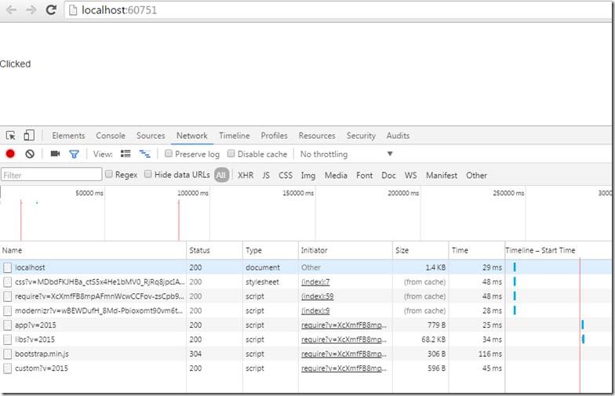
Task: Click the Clicked text on the page
Action: [x=16, y=64]
